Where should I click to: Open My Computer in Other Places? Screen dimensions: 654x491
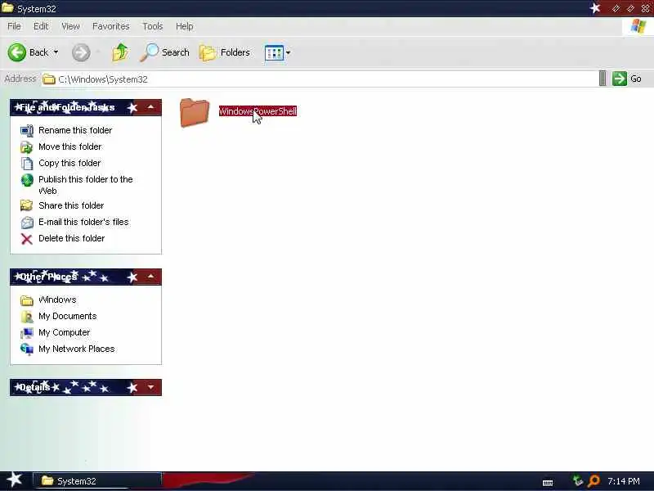(x=65, y=332)
